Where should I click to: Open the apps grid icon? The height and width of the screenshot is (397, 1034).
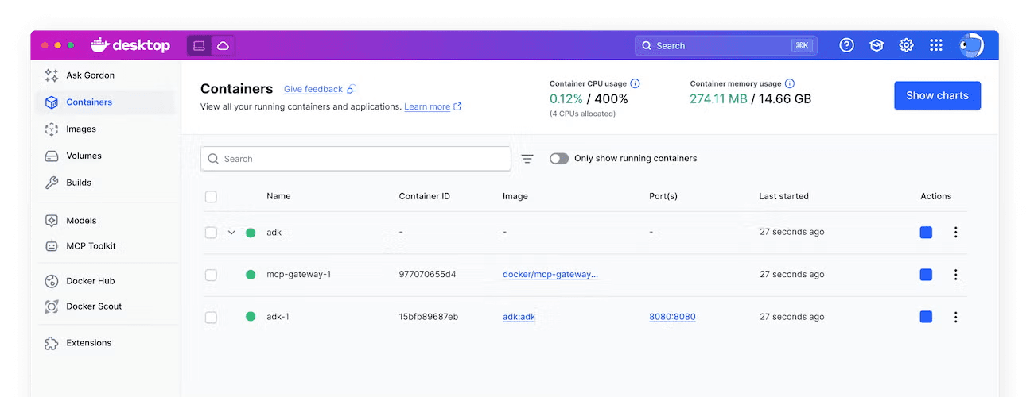(x=936, y=46)
